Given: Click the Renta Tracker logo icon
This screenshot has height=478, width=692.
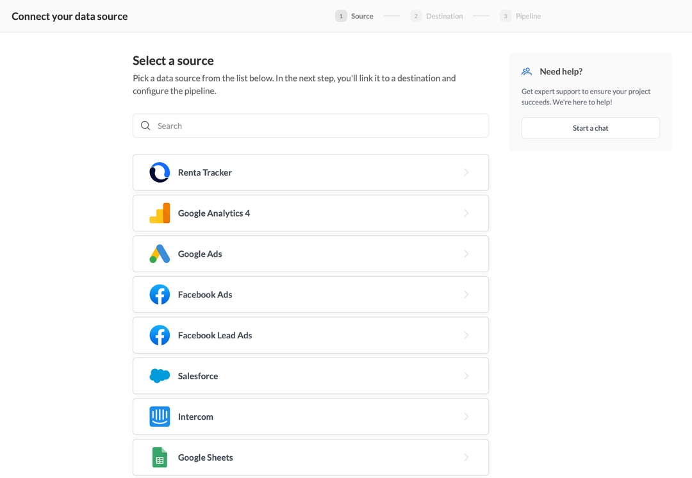Looking at the screenshot, I should tap(160, 172).
